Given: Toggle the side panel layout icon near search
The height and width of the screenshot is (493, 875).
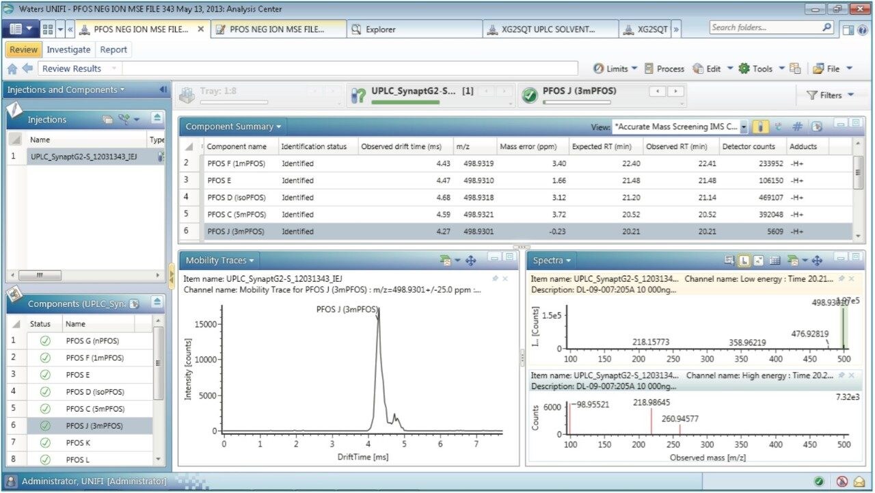Looking at the screenshot, I should pyautogui.click(x=848, y=29).
